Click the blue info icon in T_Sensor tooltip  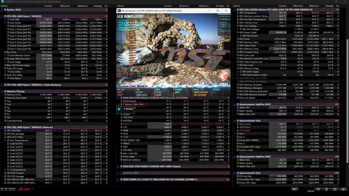point(119,109)
